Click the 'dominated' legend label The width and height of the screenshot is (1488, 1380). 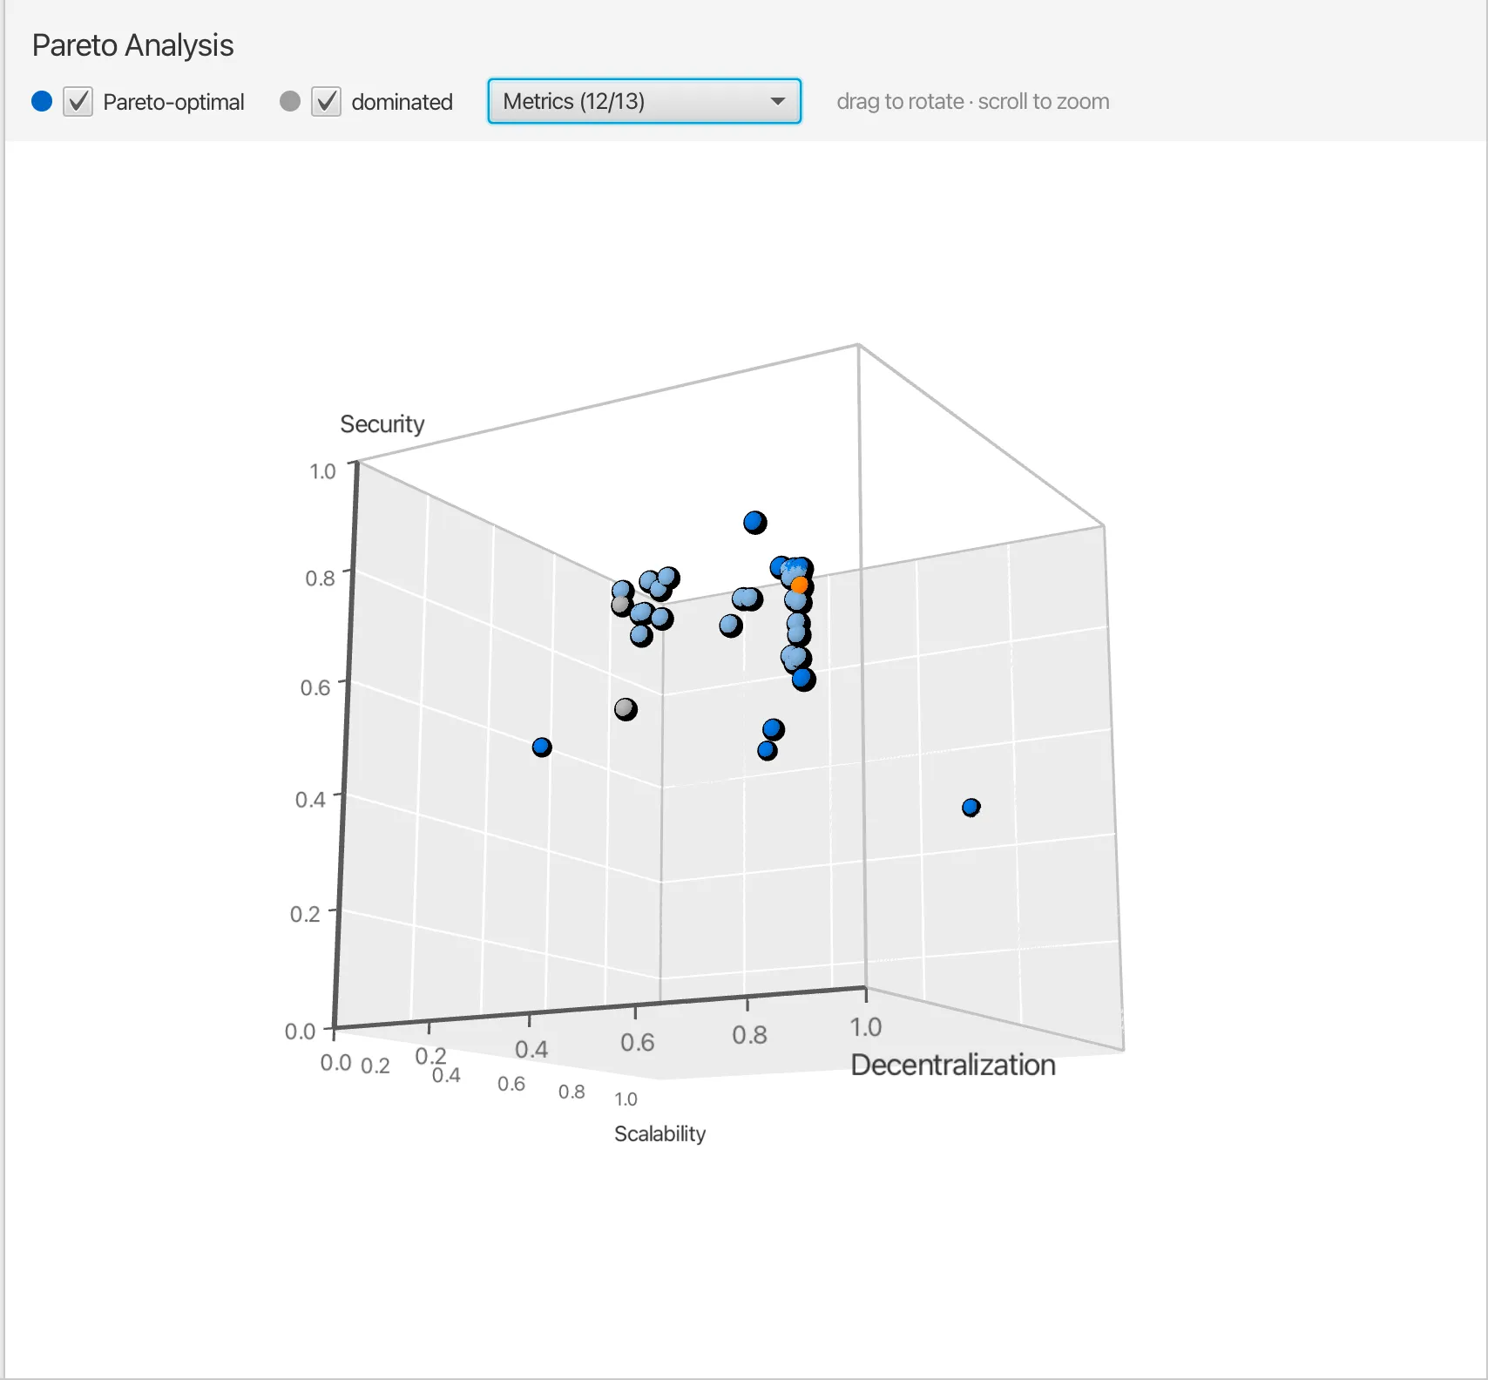(x=402, y=102)
